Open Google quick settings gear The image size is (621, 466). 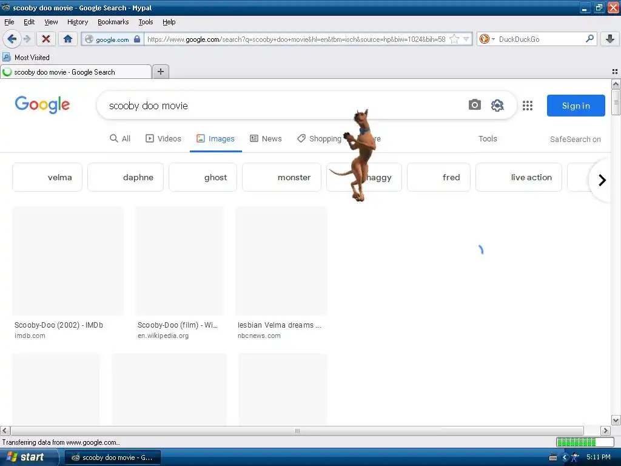(x=497, y=105)
